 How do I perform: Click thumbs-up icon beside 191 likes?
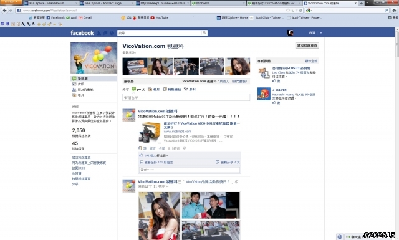[141, 155]
